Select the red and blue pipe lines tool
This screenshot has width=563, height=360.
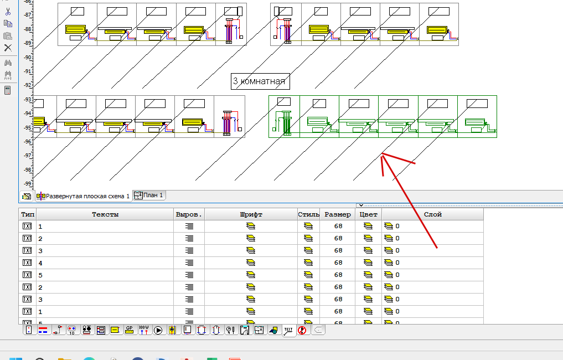click(43, 330)
